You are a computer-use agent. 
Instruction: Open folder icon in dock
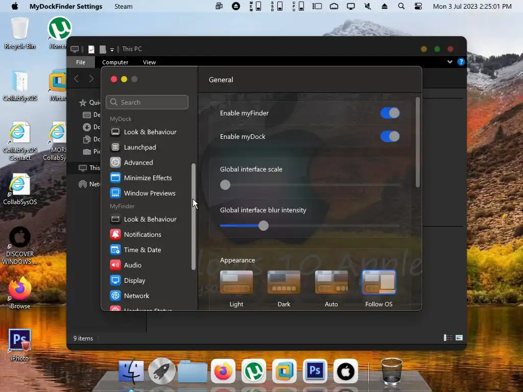(x=193, y=371)
